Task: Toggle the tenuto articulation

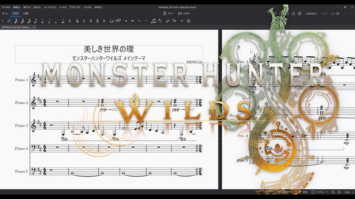Action: click(x=139, y=21)
